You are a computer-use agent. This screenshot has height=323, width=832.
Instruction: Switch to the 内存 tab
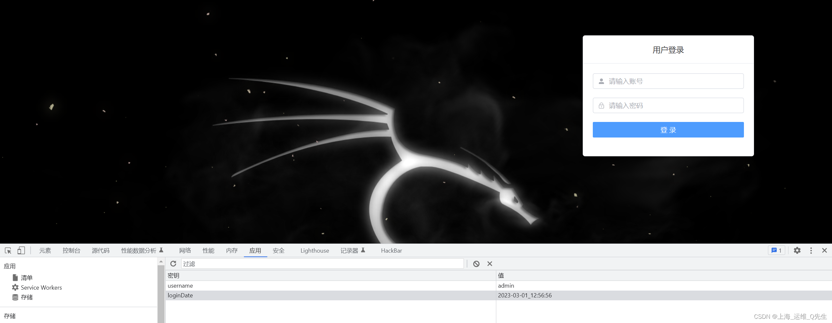232,250
